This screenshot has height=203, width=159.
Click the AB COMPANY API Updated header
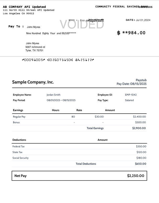click(x=24, y=7)
